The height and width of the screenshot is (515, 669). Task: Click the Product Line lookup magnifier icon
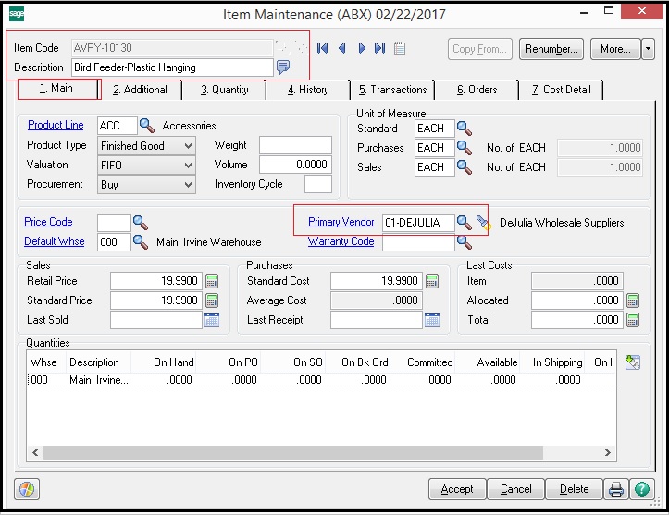(146, 126)
